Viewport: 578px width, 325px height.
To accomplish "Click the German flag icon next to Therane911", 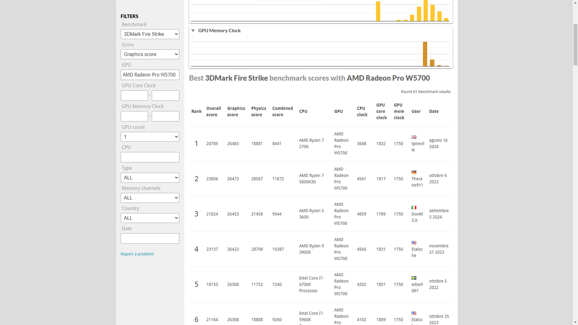I will (414, 172).
